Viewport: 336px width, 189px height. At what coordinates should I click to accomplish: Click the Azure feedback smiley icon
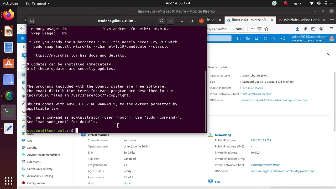tap(283, 39)
